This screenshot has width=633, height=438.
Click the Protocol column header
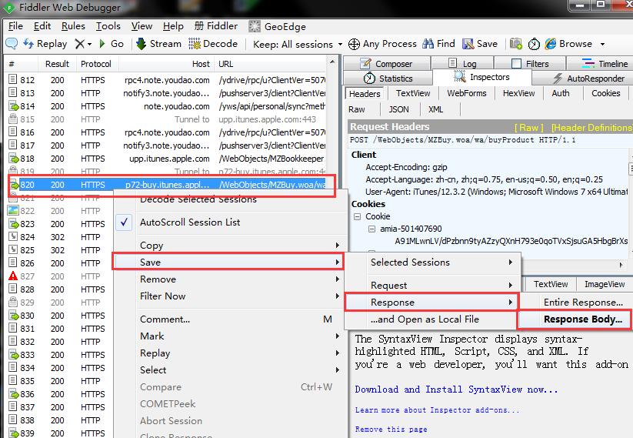pyautogui.click(x=95, y=64)
